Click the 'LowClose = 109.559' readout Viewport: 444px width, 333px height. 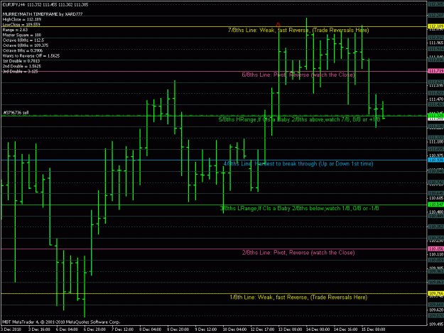click(x=21, y=25)
